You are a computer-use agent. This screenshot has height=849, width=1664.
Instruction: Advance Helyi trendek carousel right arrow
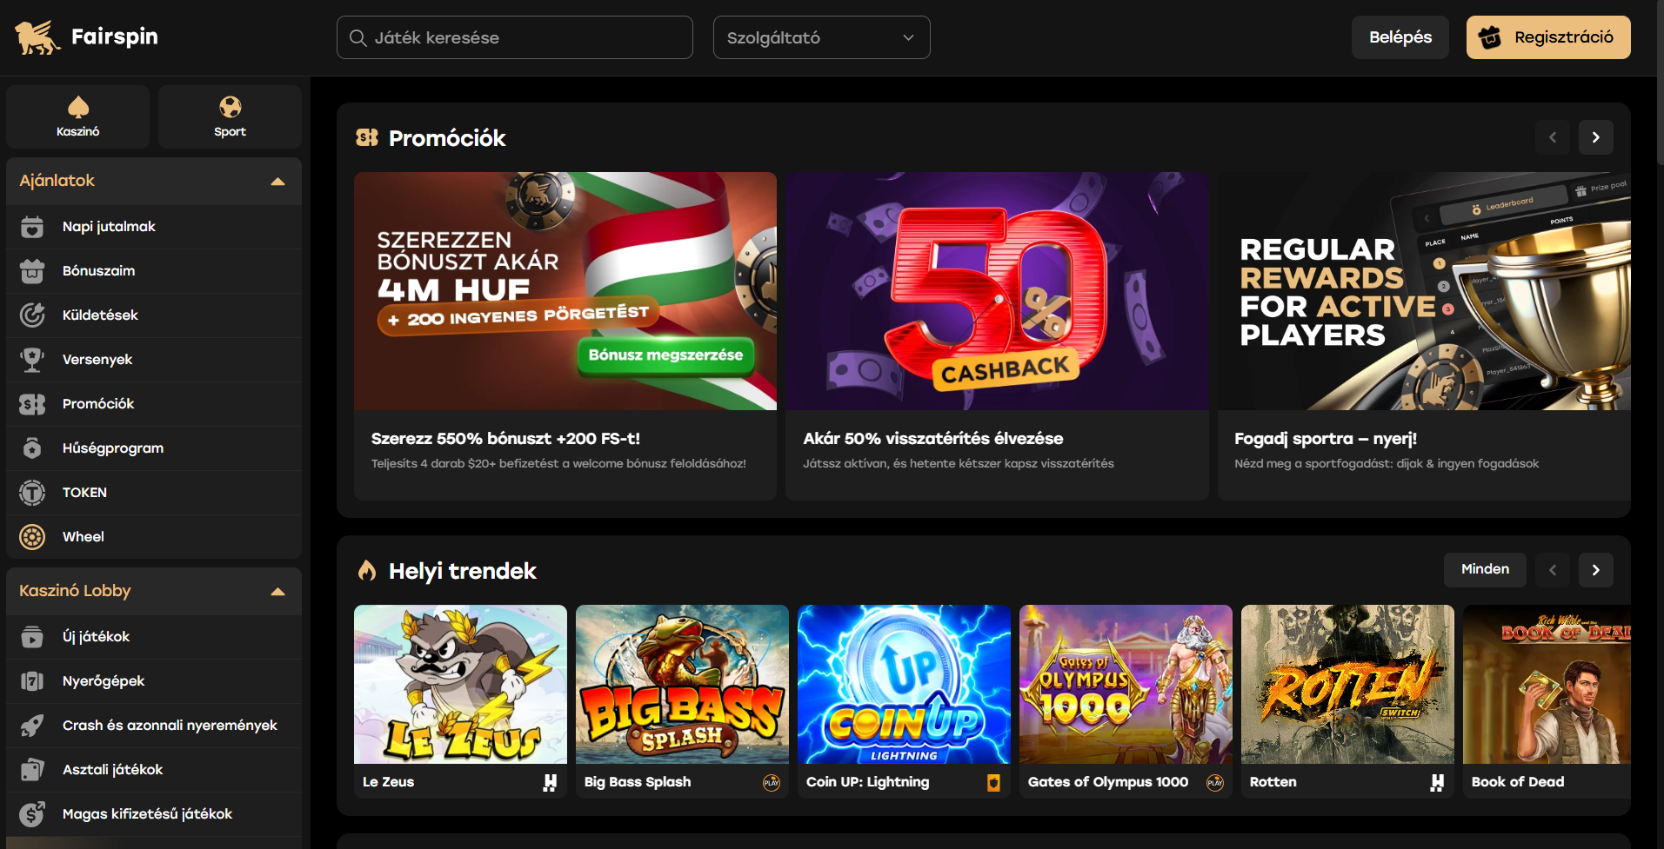1595,570
